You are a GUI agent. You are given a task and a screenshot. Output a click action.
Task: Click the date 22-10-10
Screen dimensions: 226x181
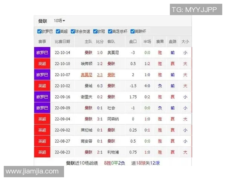point(63,64)
